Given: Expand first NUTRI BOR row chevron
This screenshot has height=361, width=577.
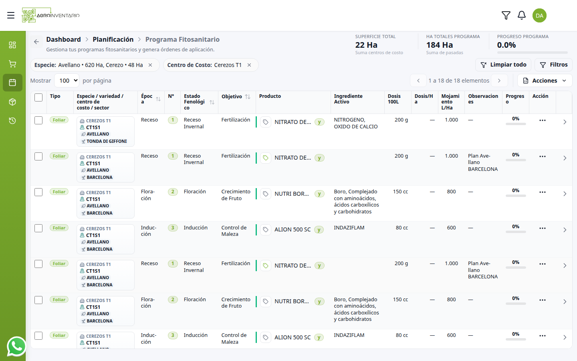Looking at the screenshot, I should [565, 194].
